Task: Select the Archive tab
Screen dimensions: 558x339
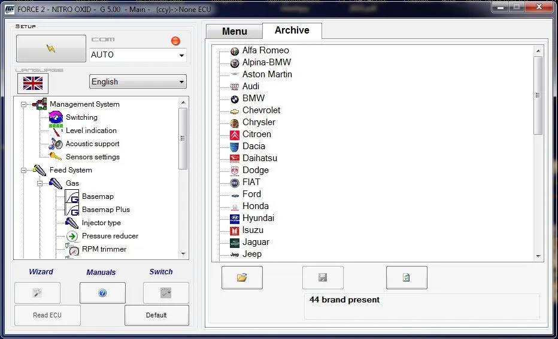Action: (292, 31)
